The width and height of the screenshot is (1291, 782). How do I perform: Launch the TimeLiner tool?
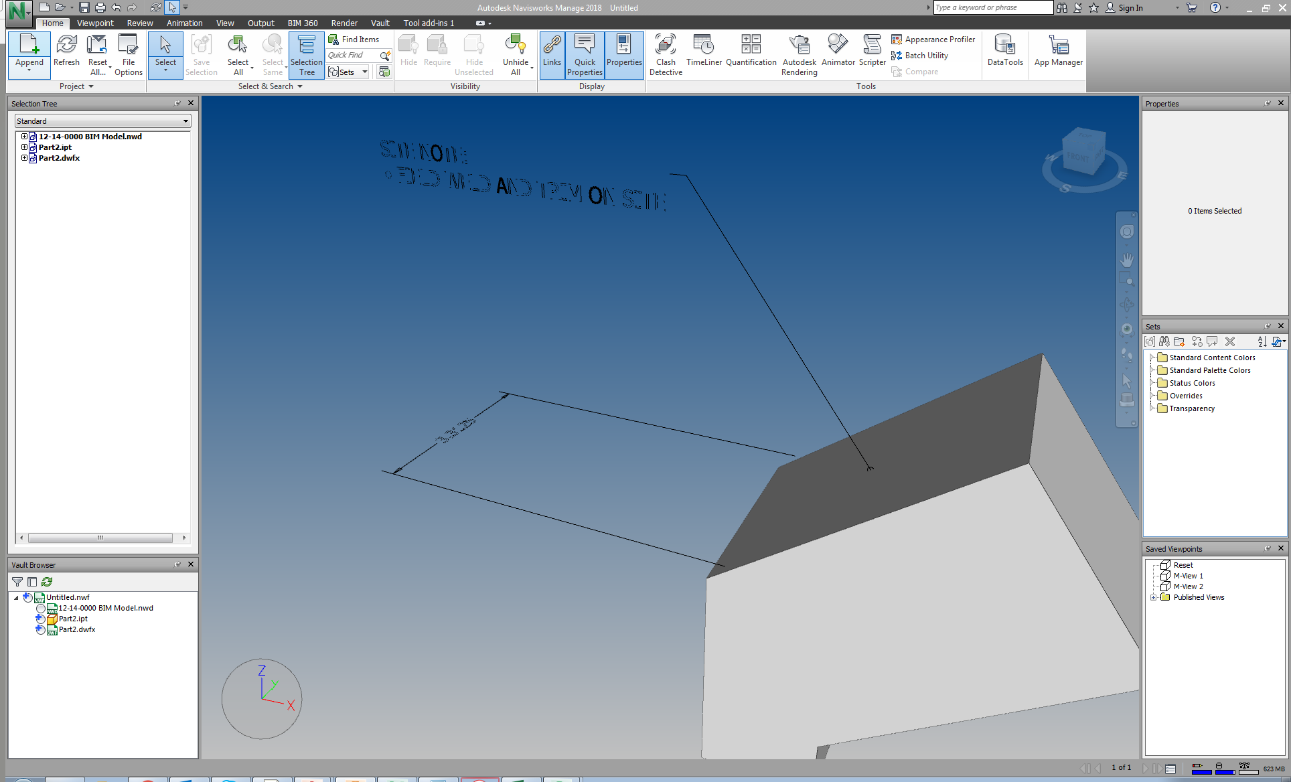pos(703,54)
